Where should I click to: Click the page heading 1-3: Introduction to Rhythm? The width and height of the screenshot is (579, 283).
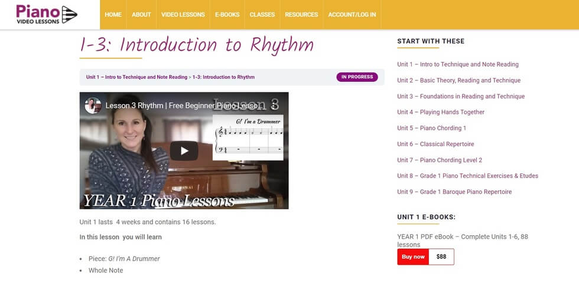coord(197,45)
